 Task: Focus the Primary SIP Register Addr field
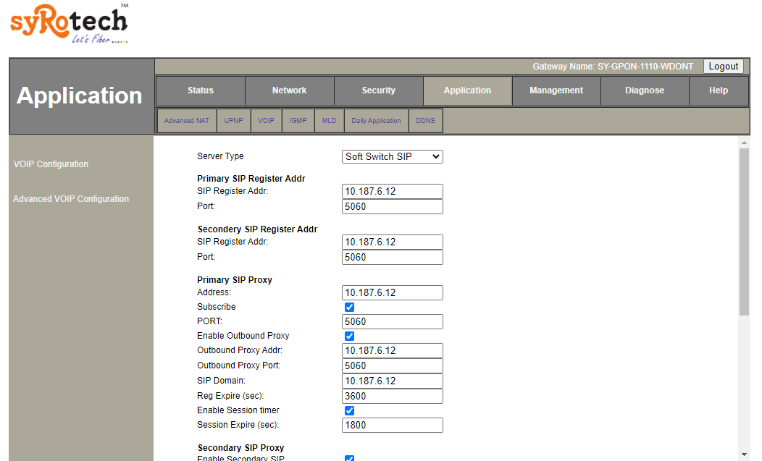[392, 192]
